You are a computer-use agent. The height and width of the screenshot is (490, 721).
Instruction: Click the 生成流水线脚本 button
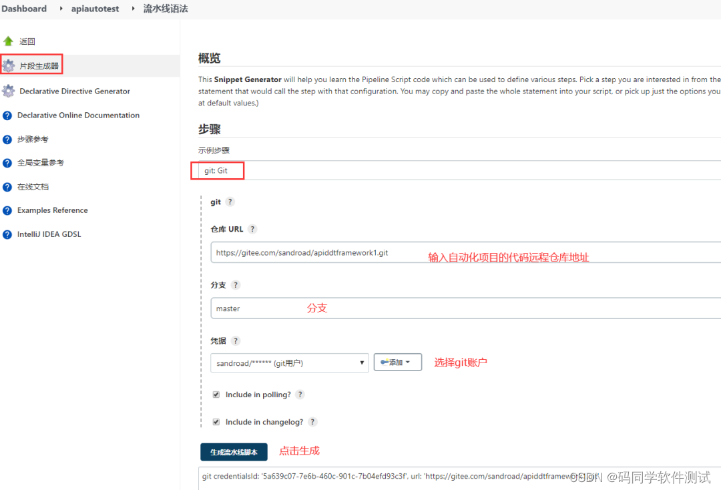pyautogui.click(x=234, y=453)
